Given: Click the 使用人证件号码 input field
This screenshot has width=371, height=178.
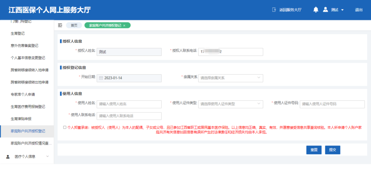Looking at the screenshot, I should pos(332,104).
